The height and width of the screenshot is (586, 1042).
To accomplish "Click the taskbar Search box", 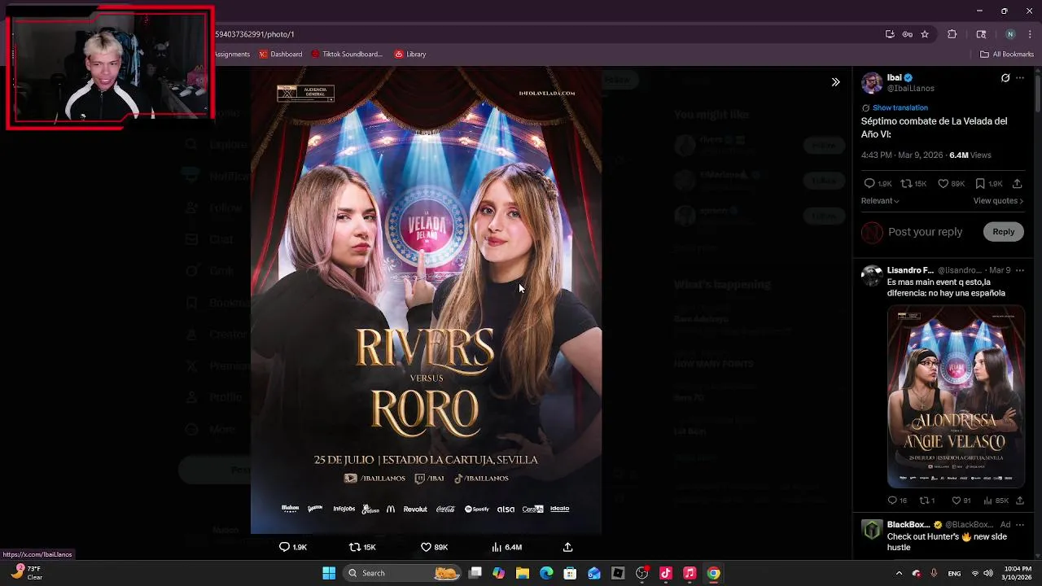I will click(x=402, y=573).
